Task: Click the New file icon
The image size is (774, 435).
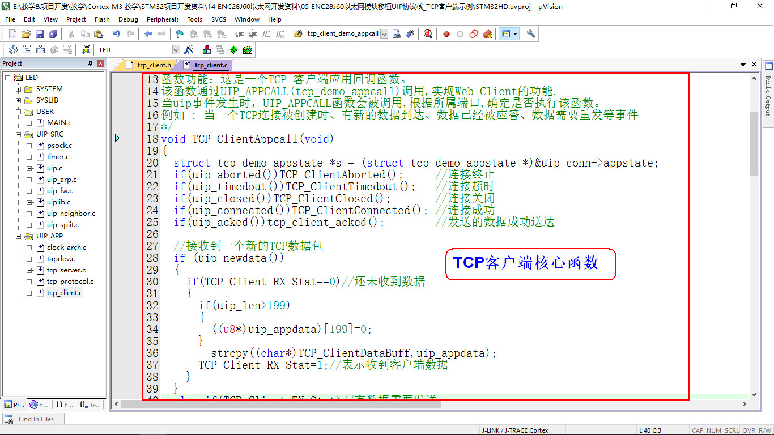Action: (x=12, y=34)
